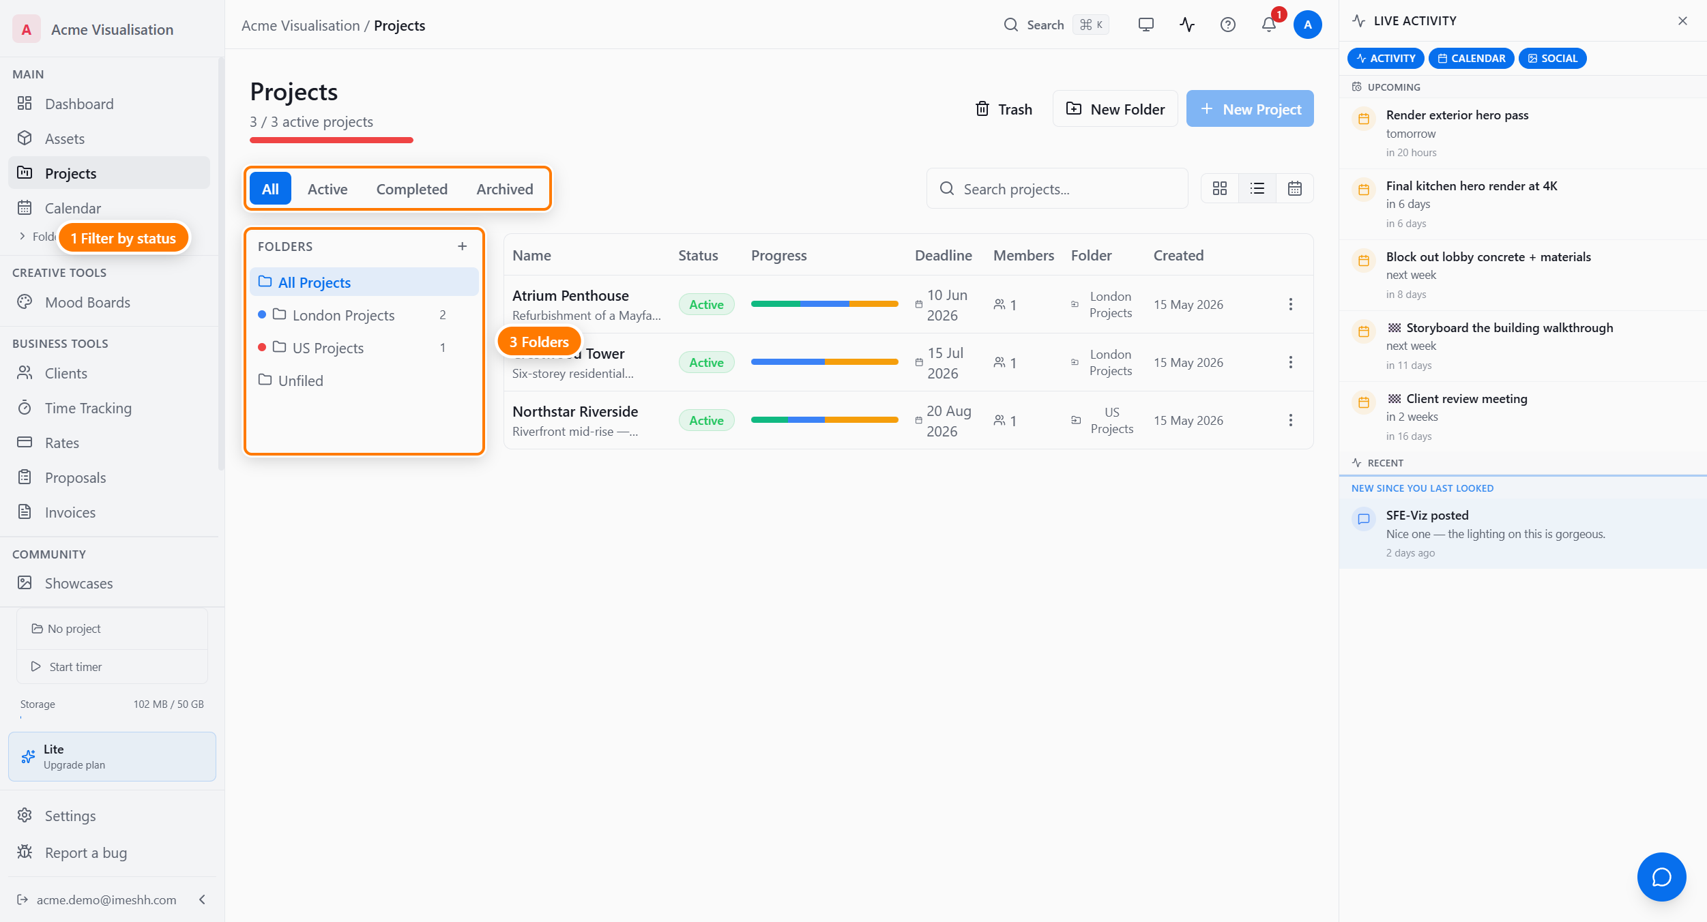
Task: Open Assets in the sidebar
Action: pos(109,138)
